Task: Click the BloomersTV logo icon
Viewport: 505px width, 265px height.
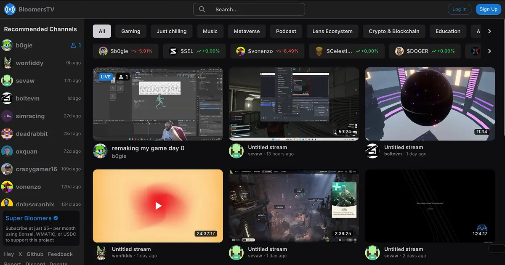Action: coord(9,9)
